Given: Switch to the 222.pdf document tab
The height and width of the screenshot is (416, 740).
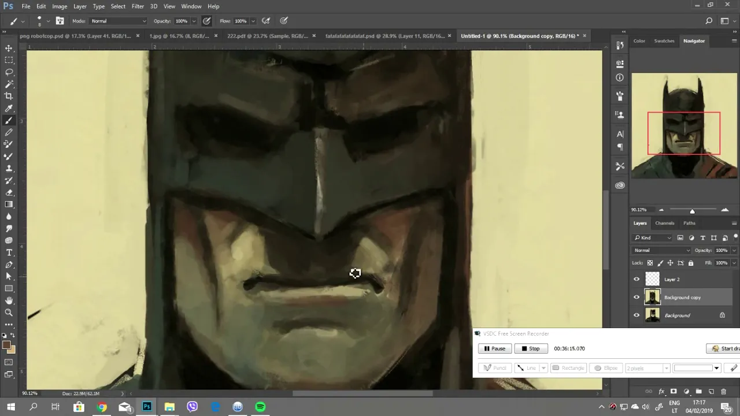Looking at the screenshot, I should [x=268, y=36].
